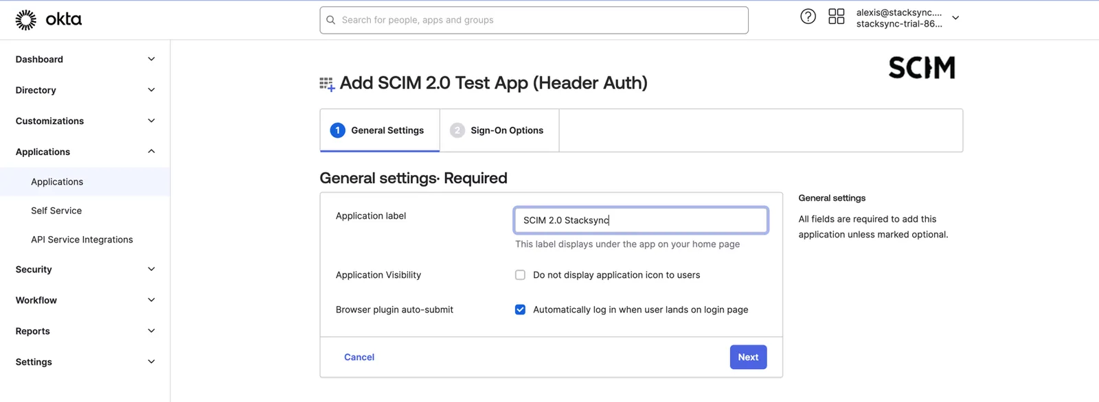
Task: Click the 'Application label' field label
Action: coord(371,215)
